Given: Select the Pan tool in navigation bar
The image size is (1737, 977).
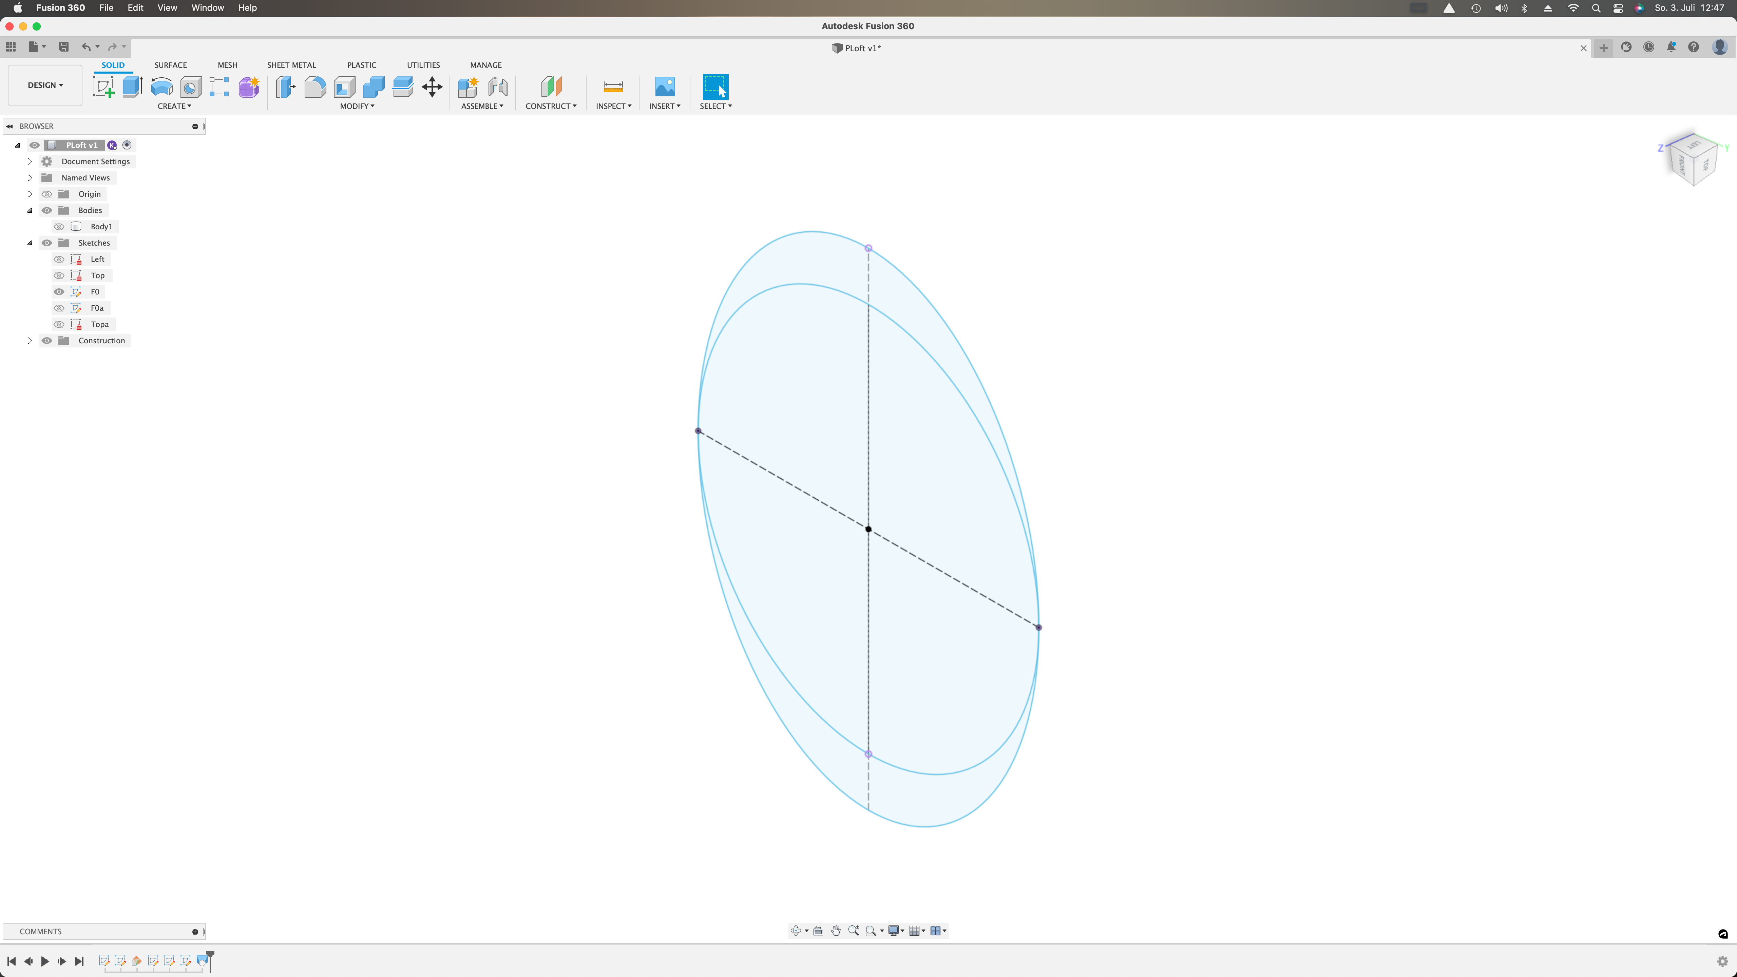Looking at the screenshot, I should click(x=836, y=931).
